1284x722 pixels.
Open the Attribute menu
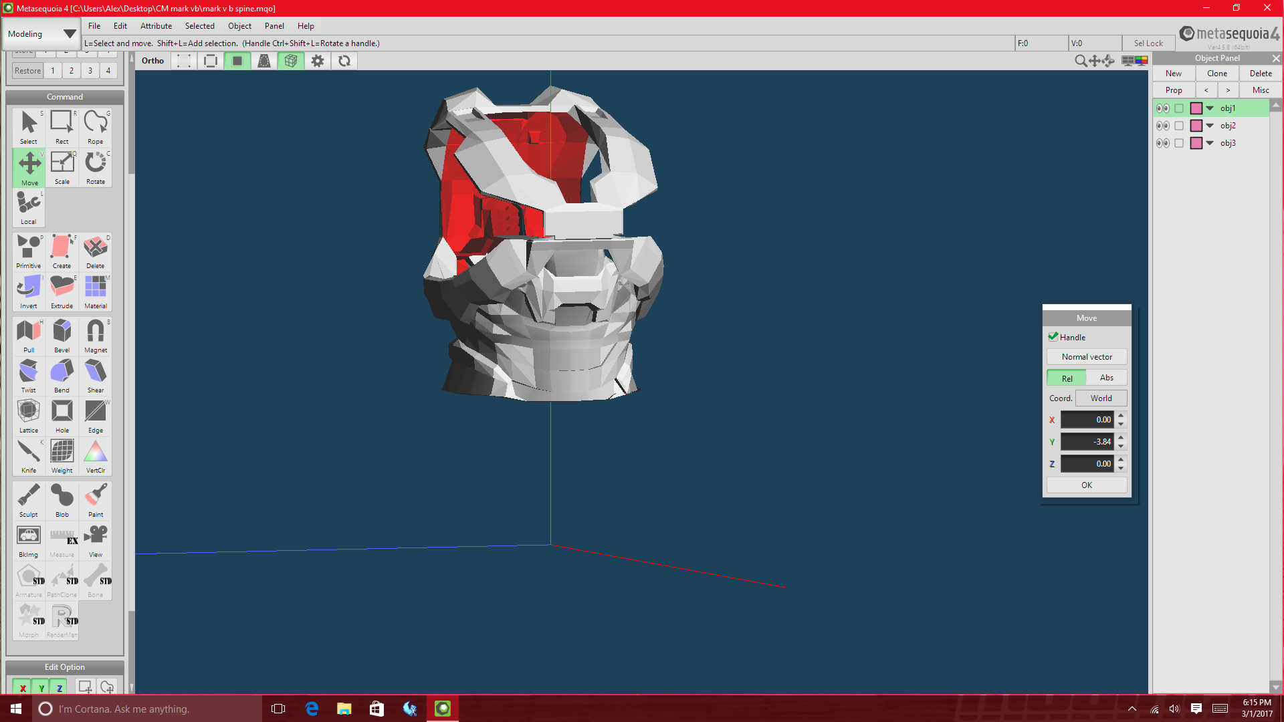point(156,26)
